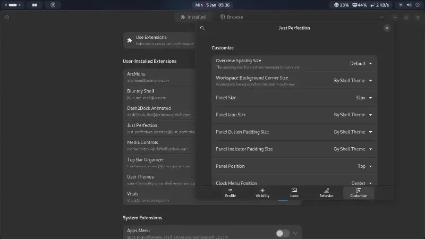Change the Panel Position dropdown
This screenshot has width=425, height=239.
tap(364, 166)
